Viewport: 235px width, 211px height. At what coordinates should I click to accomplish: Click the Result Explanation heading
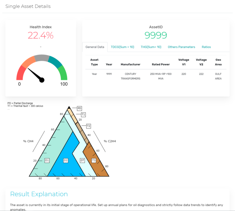[x=39, y=194]
